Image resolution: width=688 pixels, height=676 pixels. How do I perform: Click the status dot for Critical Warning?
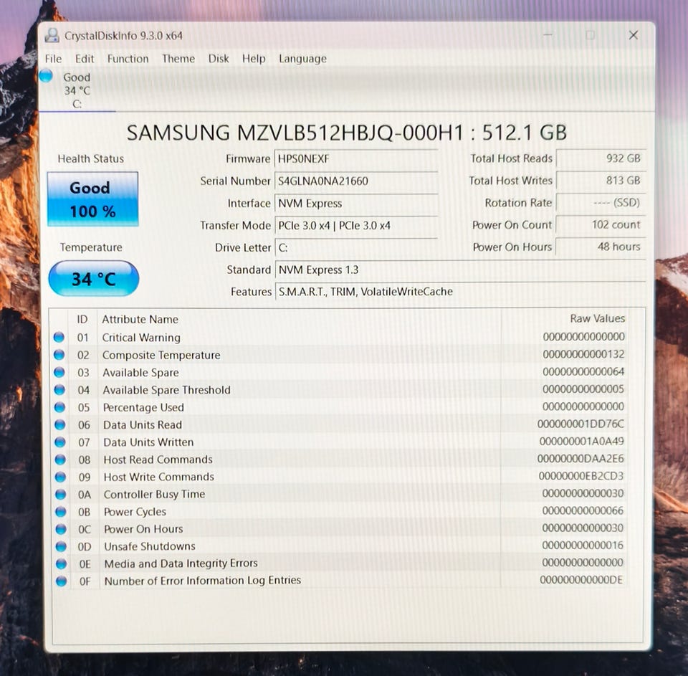(x=59, y=337)
